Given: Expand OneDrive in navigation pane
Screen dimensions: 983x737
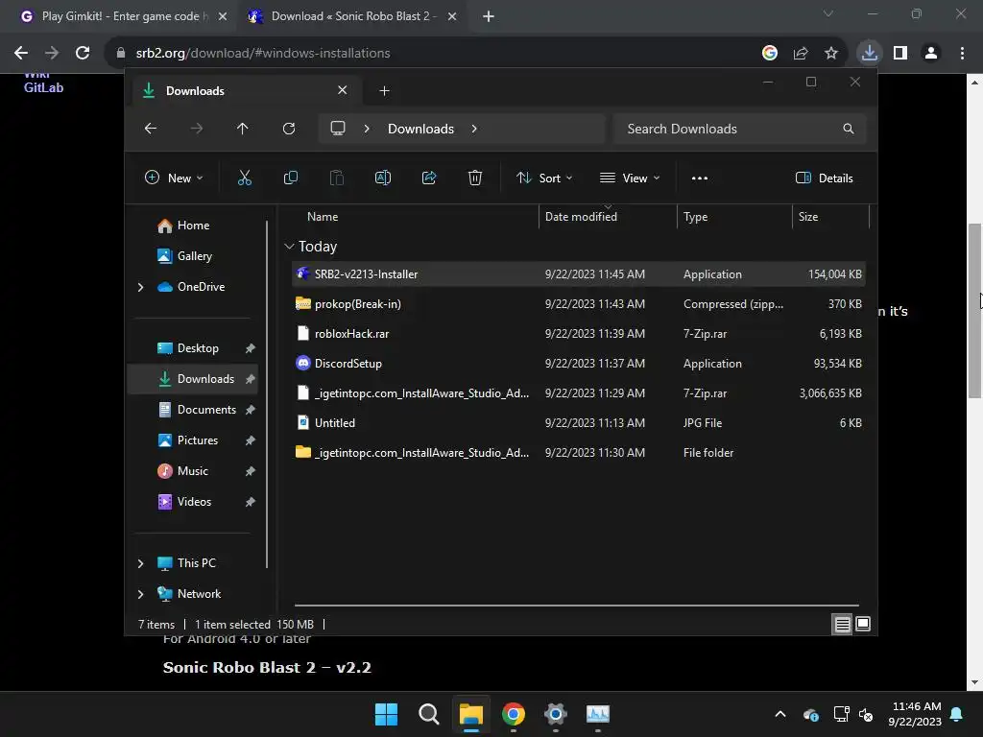Looking at the screenshot, I should [x=140, y=287].
